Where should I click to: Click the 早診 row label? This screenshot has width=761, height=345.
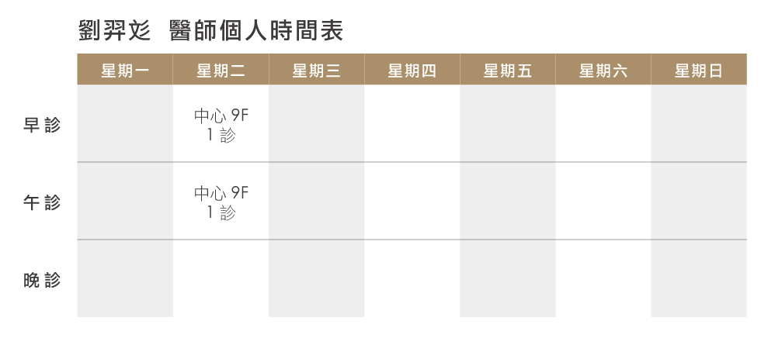(x=41, y=126)
